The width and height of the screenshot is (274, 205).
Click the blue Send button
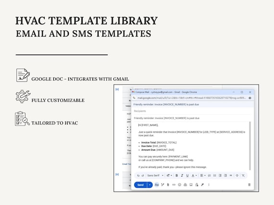tap(140, 185)
